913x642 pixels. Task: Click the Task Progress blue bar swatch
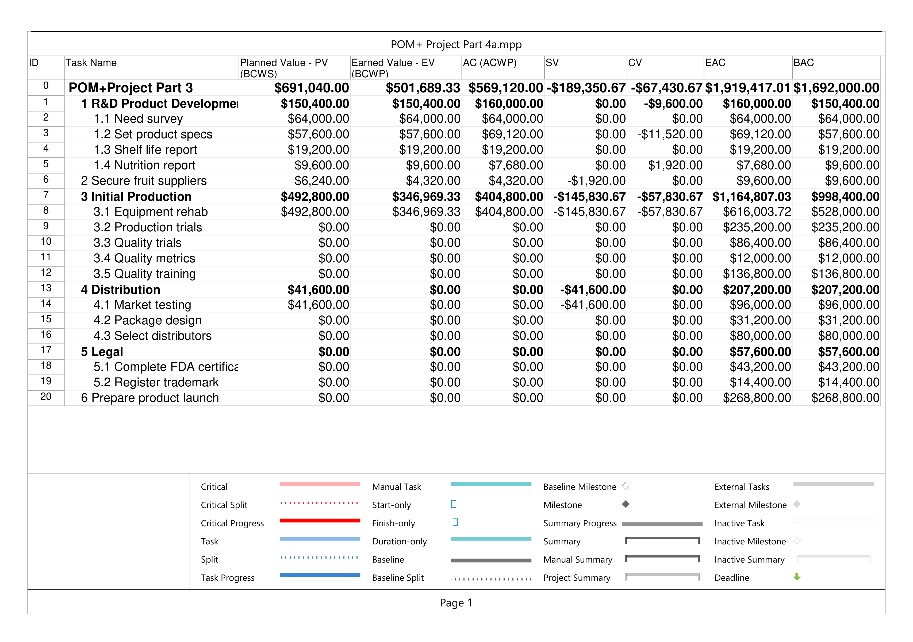320,575
